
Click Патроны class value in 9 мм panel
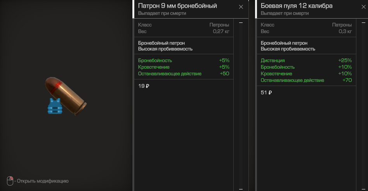click(219, 25)
